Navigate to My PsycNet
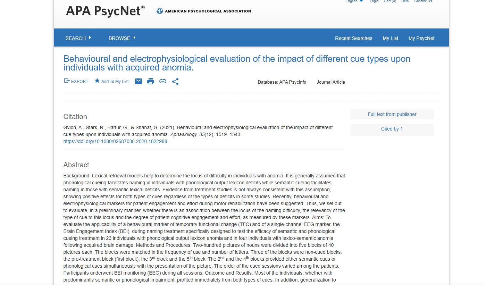Screen dimensions: 486x285 pos(421,38)
